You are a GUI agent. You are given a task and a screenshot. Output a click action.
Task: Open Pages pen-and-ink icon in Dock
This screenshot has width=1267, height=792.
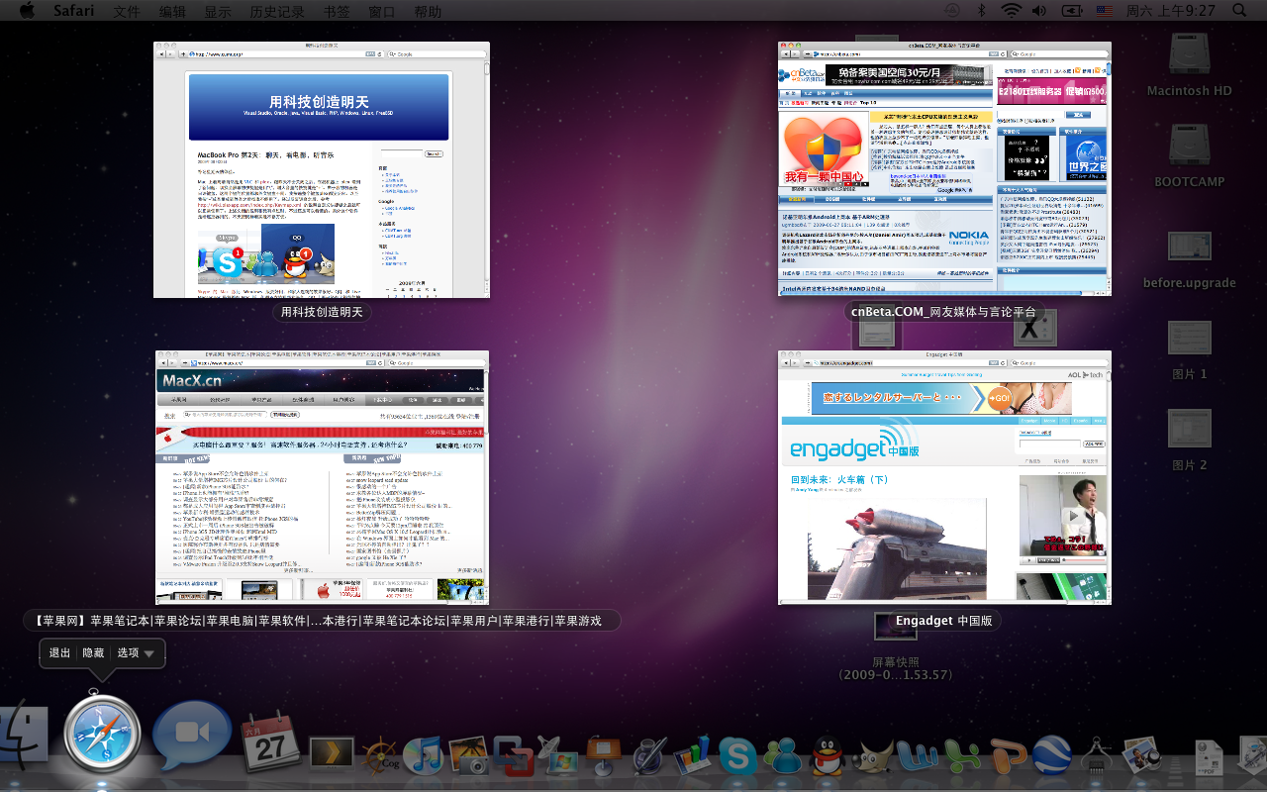tap(650, 754)
